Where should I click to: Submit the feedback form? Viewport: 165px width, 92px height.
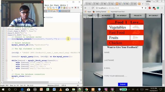click(x=123, y=84)
